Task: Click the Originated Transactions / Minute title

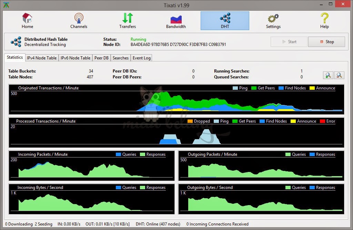Action: [x=48, y=88]
